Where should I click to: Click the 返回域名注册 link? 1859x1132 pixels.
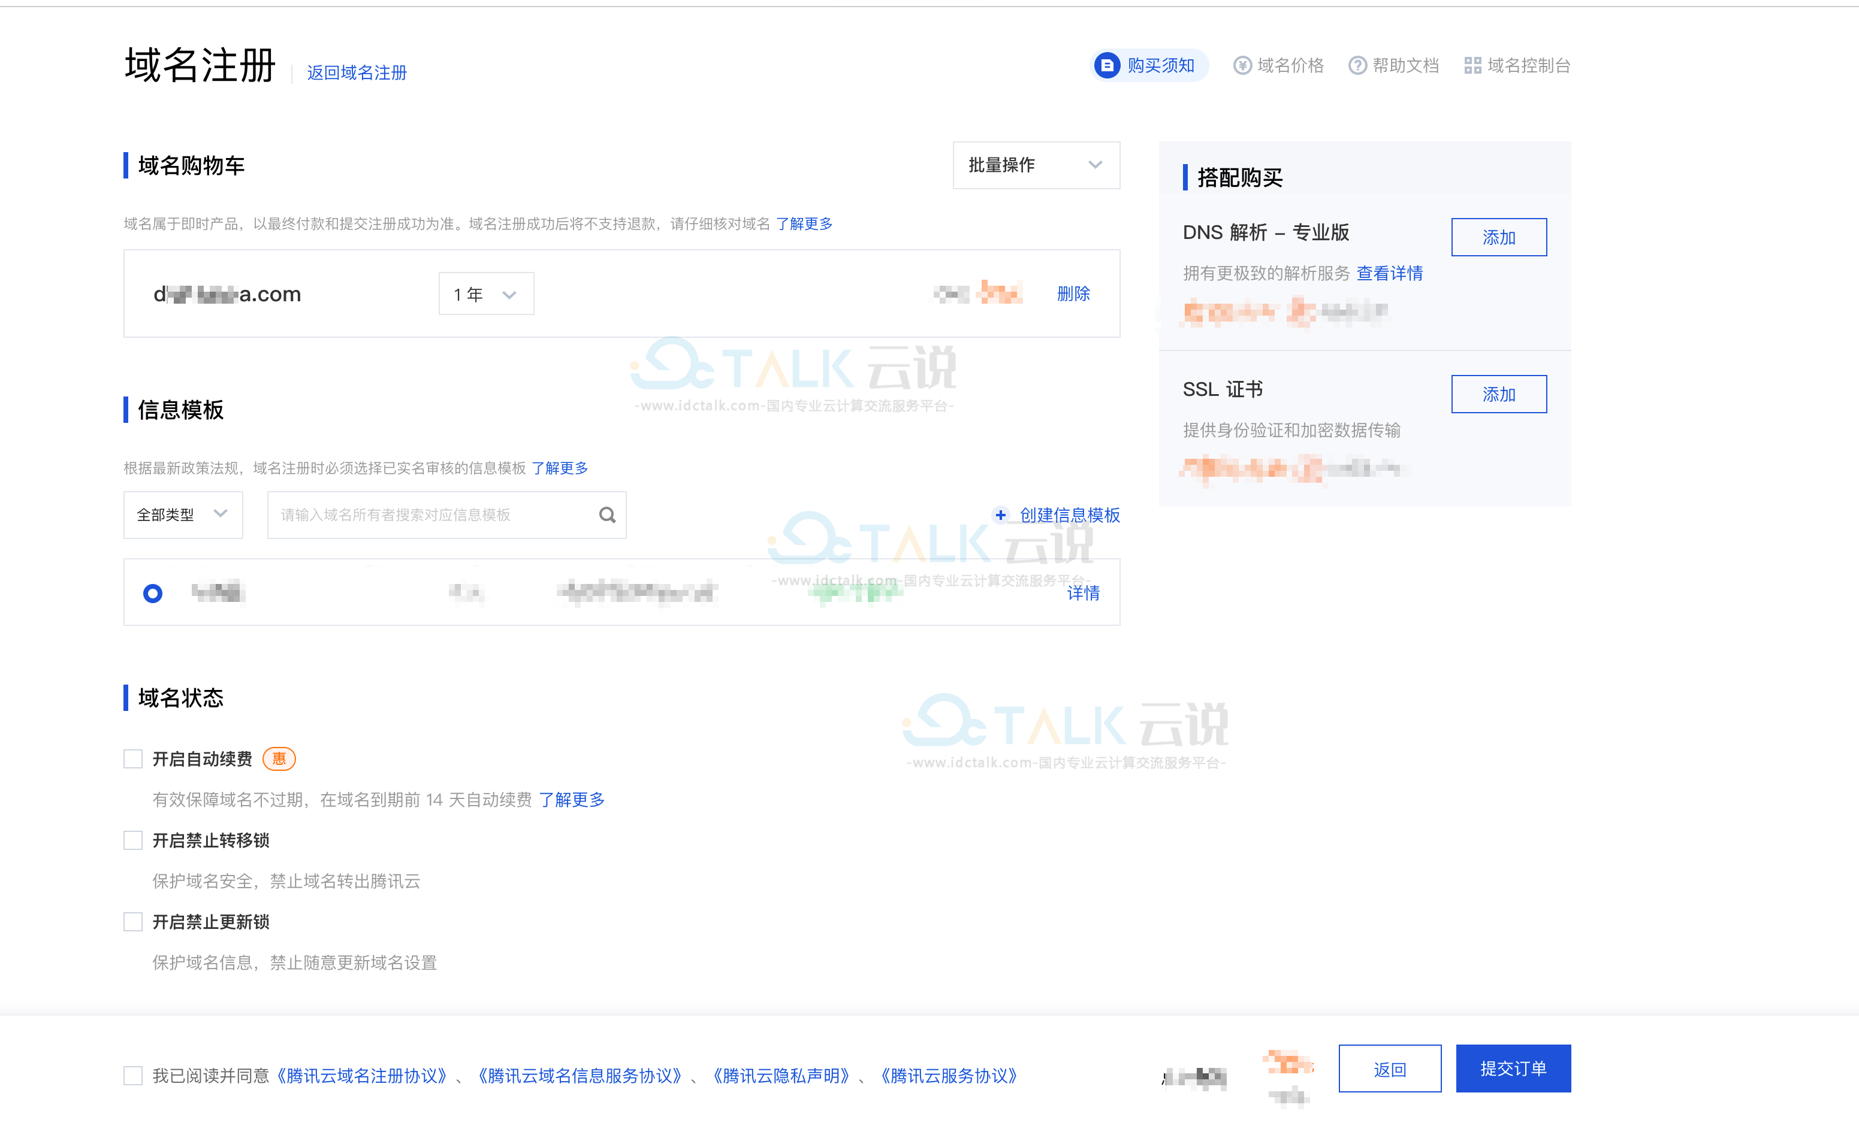[357, 72]
